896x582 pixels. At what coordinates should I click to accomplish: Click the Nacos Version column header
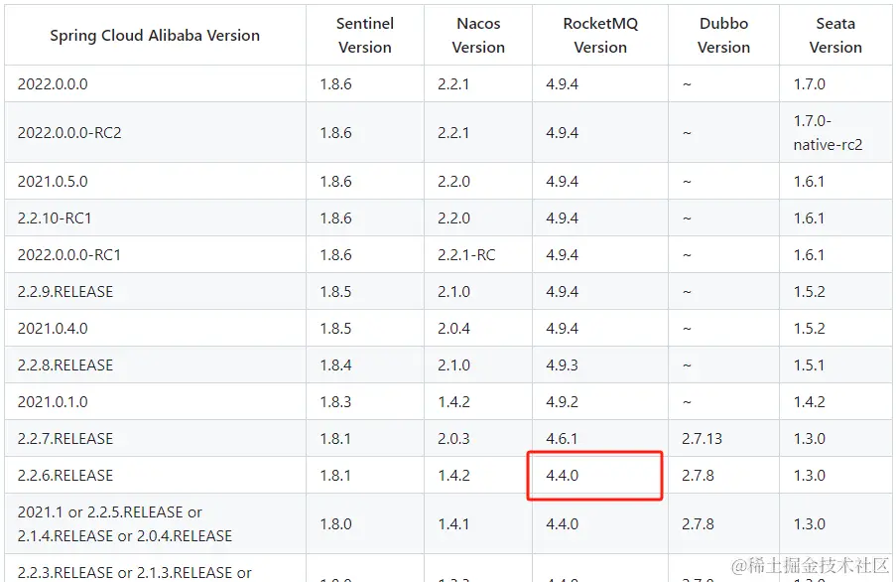point(478,36)
